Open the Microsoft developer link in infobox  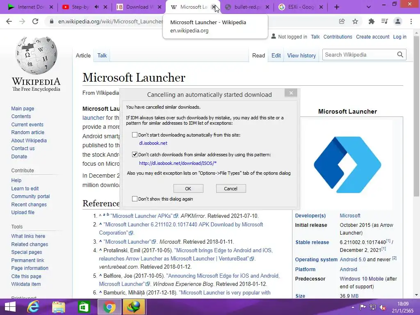pyautogui.click(x=350, y=216)
